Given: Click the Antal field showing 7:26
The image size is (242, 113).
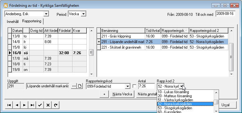Looking at the screenshot, I should pyautogui.click(x=147, y=86).
